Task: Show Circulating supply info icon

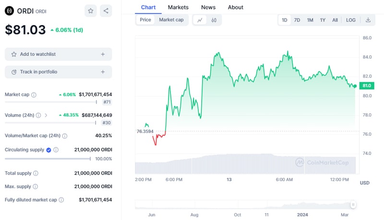Action: click(56, 150)
